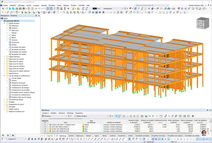212x143 pixels.
Task: Toggle the first highlighted selection-sync button in Matériaux toolbar
Action: [x=116, y=116]
